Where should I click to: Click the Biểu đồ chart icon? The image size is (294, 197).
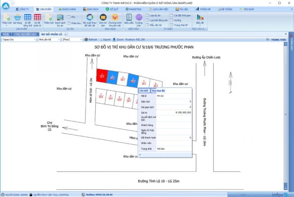[199, 18]
